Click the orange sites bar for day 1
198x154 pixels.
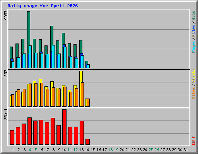pyautogui.click(x=13, y=100)
